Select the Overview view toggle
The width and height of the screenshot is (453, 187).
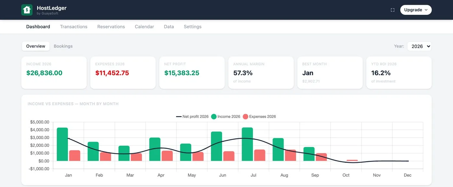[36, 46]
